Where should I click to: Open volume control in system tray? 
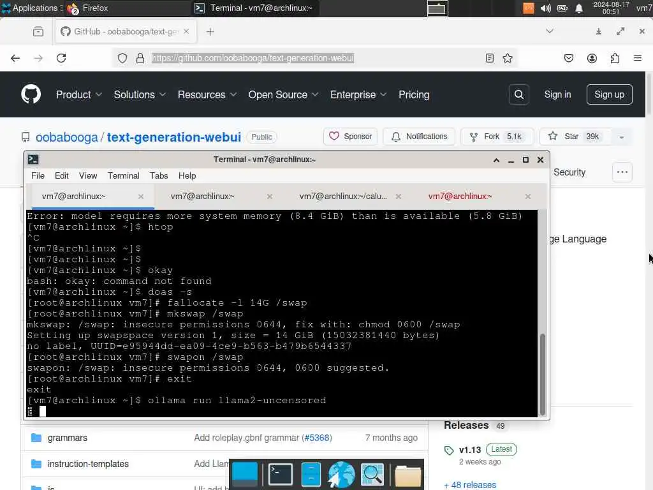pos(546,8)
